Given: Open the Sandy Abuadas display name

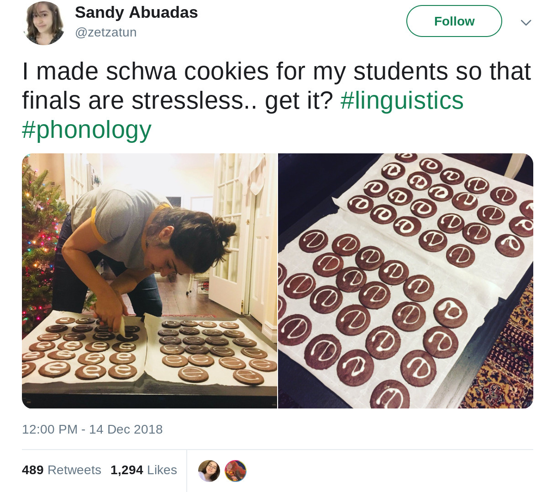Looking at the screenshot, I should [136, 13].
